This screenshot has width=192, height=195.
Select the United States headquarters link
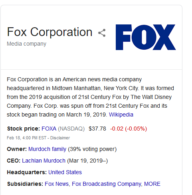click(65, 172)
